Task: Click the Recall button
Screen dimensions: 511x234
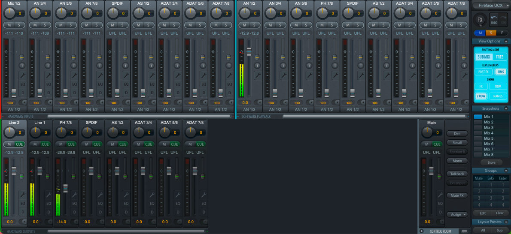Action: 457,143
